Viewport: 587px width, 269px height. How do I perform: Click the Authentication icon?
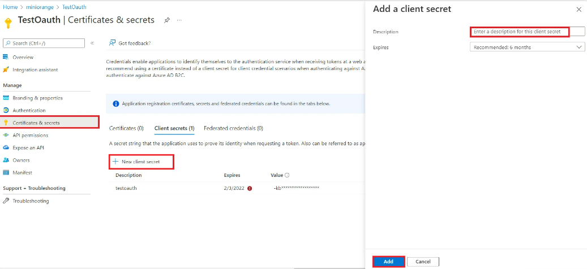(6, 110)
